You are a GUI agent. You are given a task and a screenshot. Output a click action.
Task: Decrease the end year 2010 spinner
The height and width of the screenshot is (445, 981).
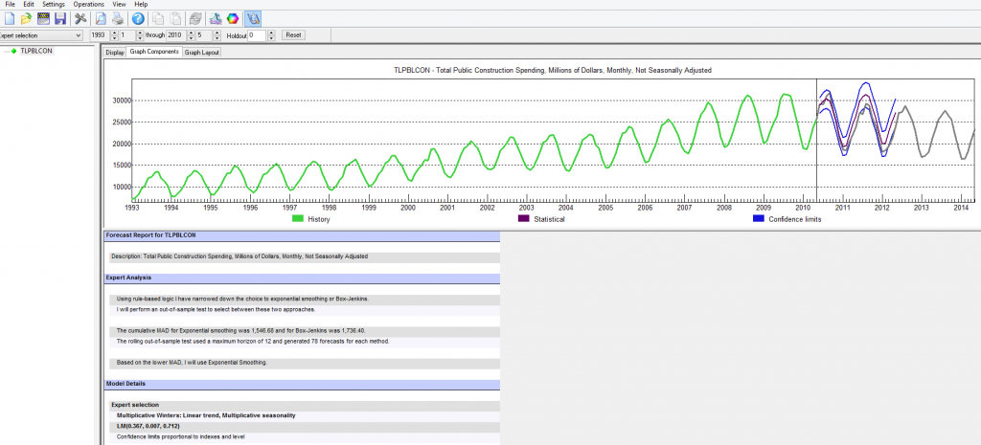(x=192, y=38)
